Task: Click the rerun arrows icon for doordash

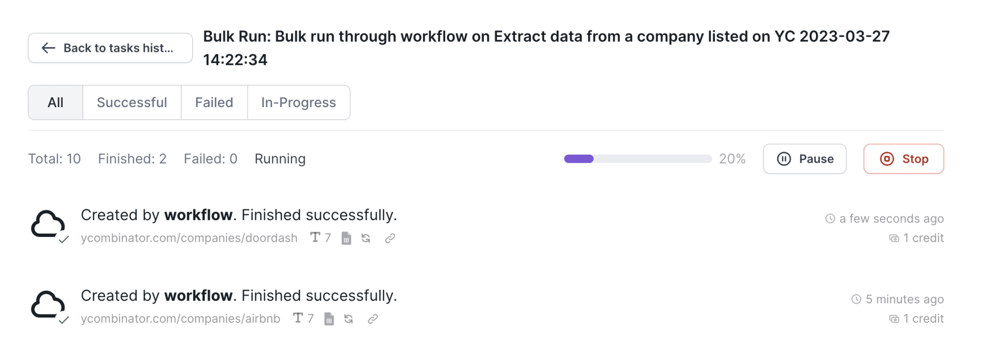Action: point(366,238)
